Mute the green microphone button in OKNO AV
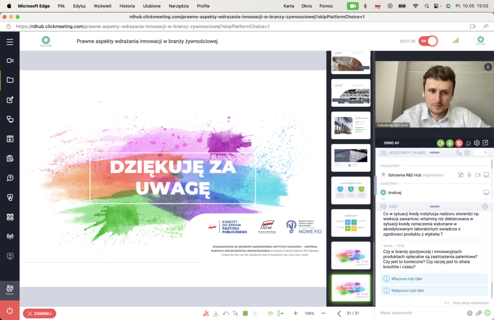The height and width of the screenshot is (320, 494). 450,143
